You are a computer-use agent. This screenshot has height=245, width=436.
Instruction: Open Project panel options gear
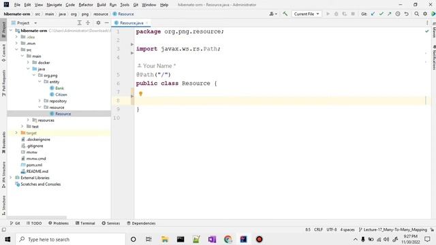(98, 22)
